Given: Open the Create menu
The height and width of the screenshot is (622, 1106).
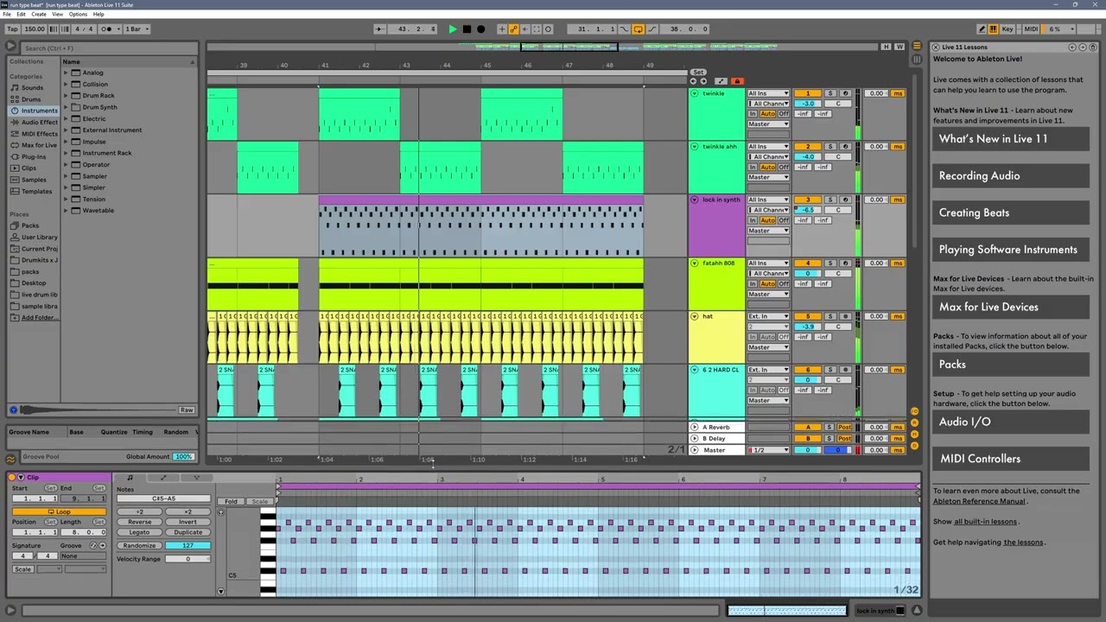Looking at the screenshot, I should (39, 14).
